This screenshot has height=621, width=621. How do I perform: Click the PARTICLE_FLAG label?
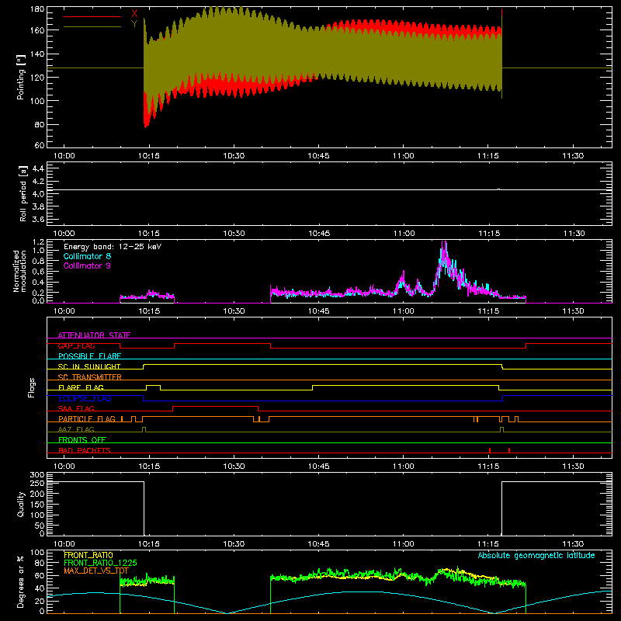(87, 418)
